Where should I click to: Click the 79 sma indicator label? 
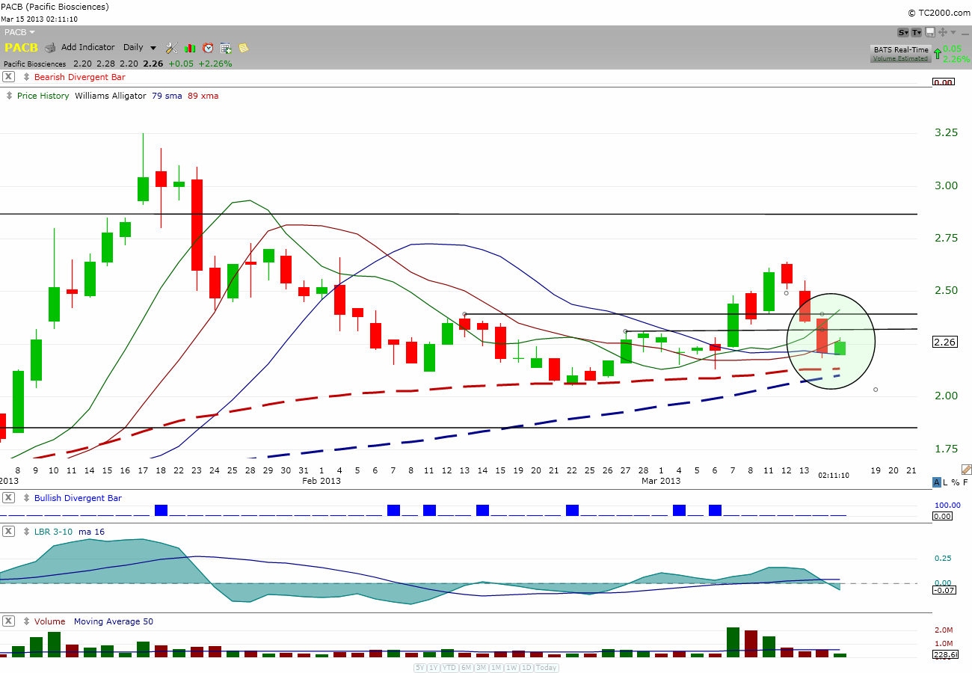point(167,96)
